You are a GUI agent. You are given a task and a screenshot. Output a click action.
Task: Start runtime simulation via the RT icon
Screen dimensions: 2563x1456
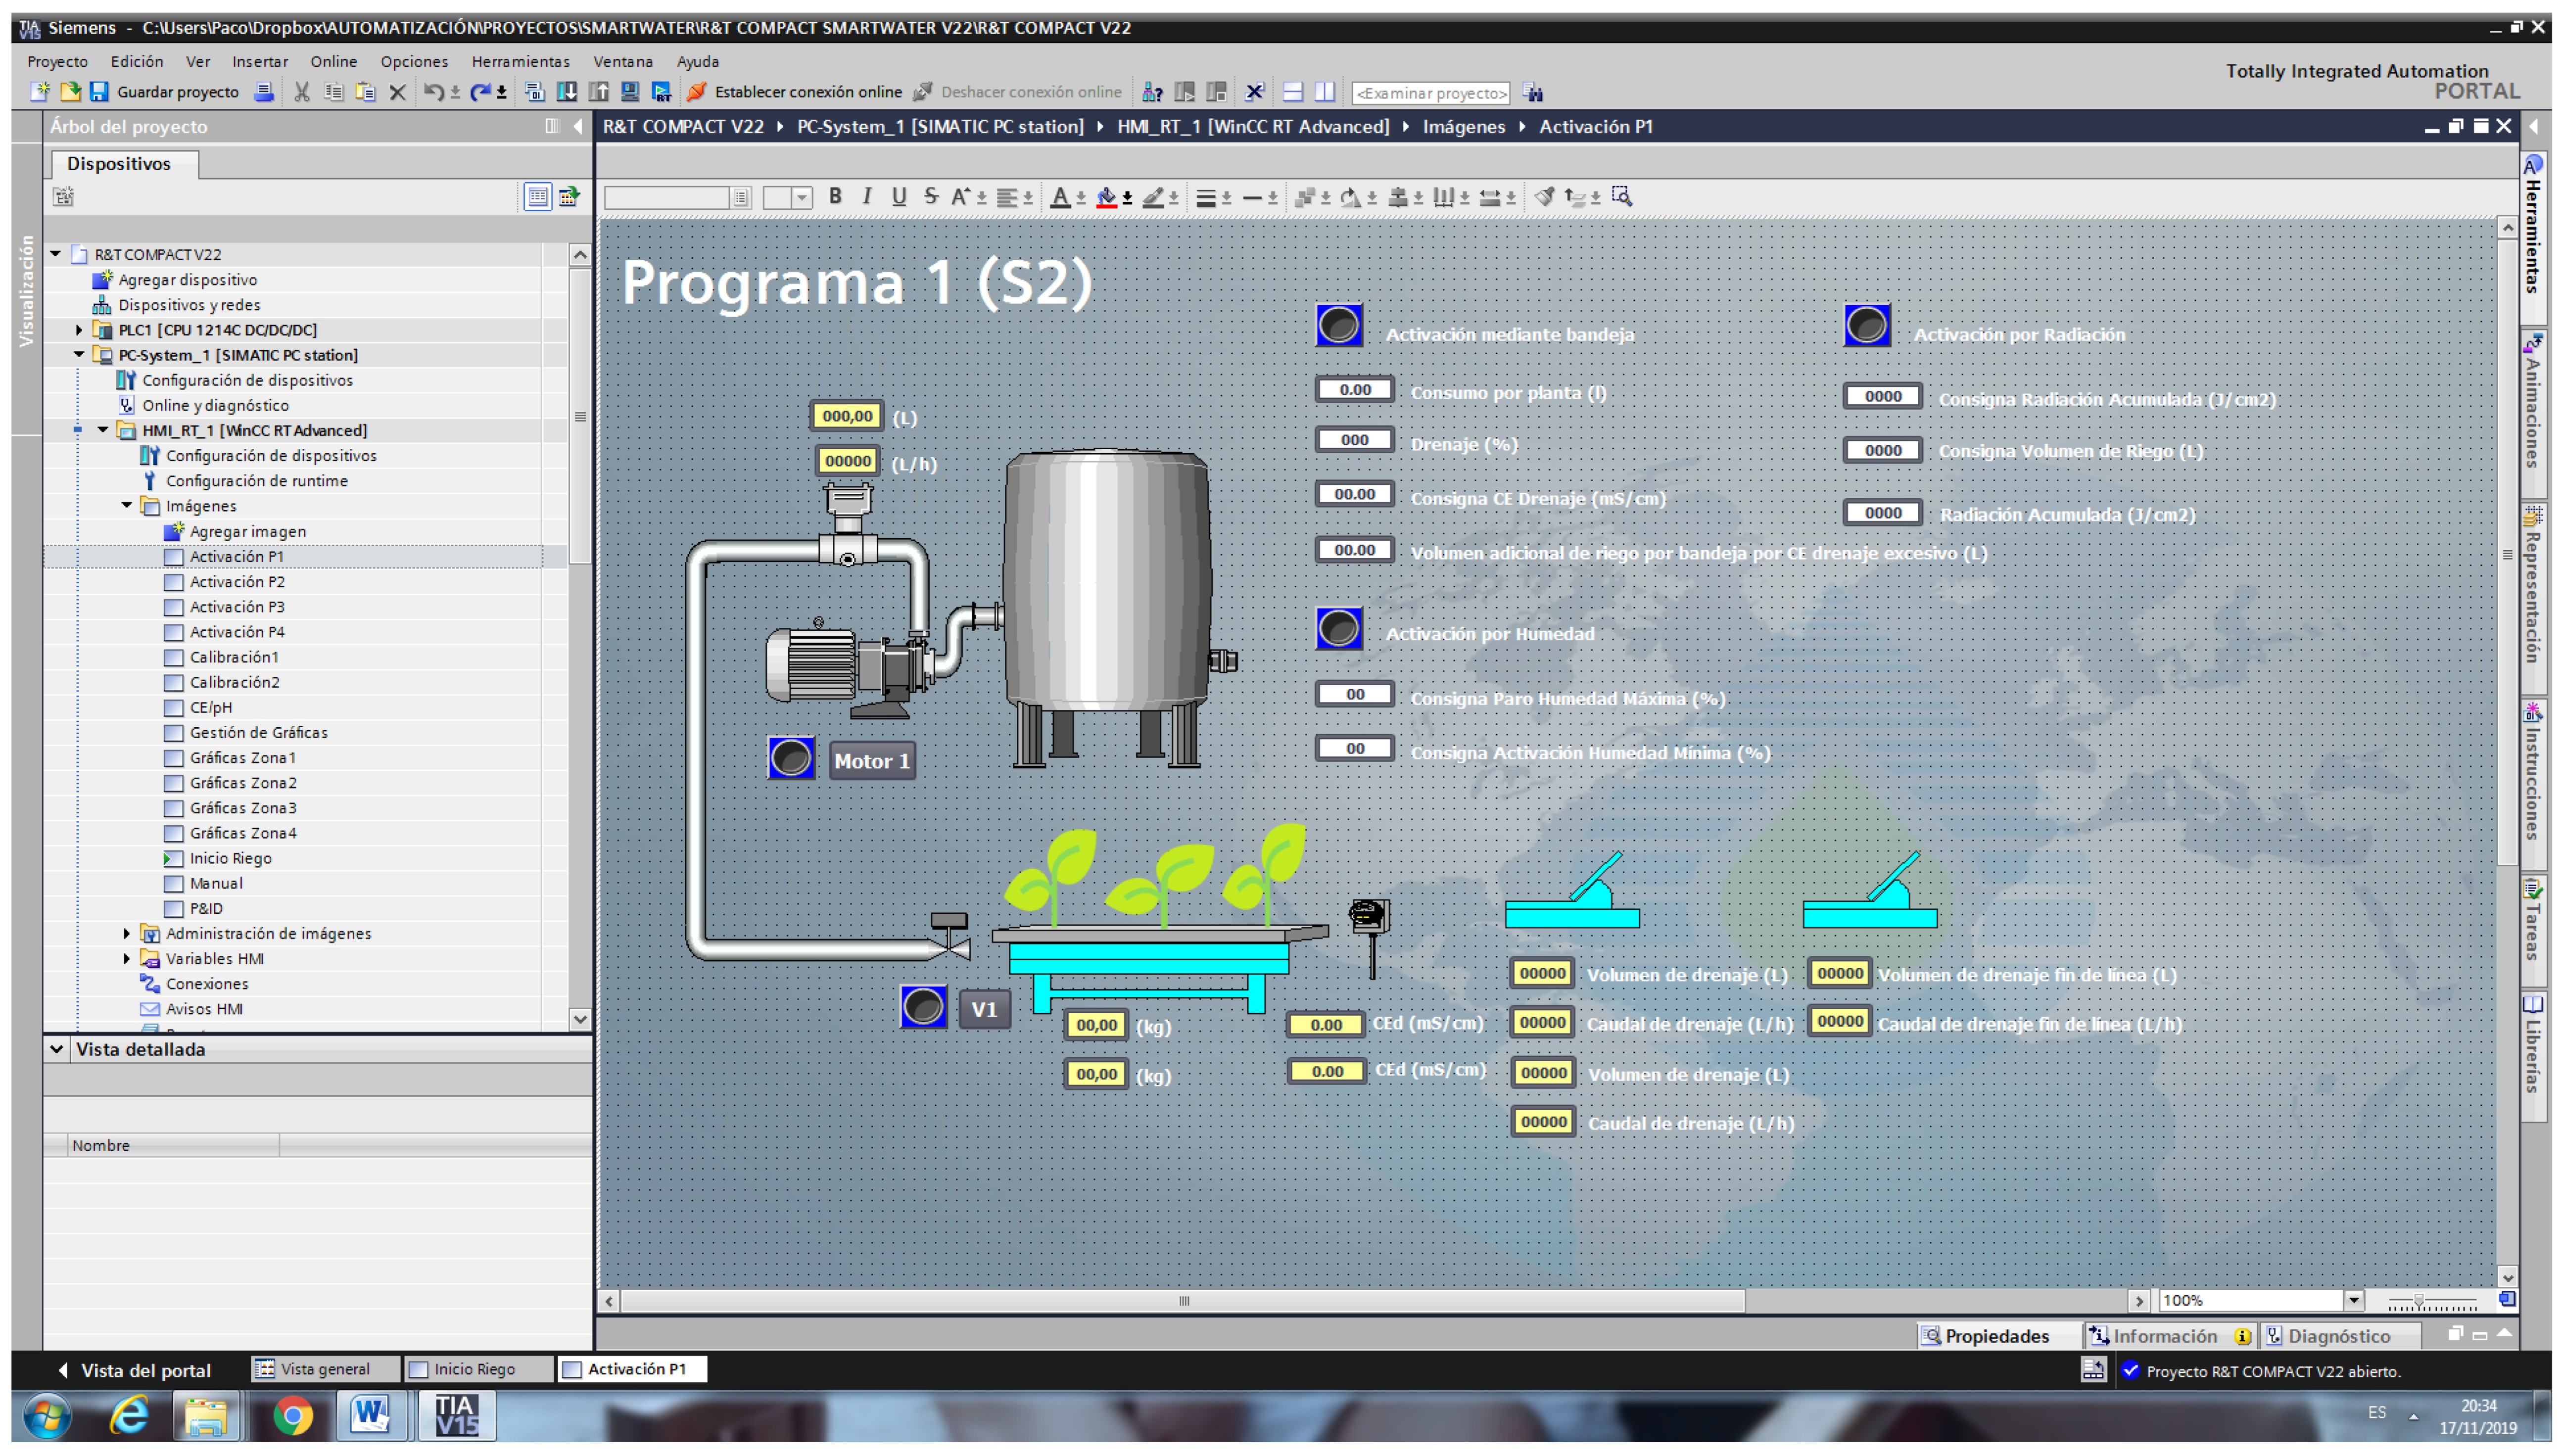[x=661, y=92]
